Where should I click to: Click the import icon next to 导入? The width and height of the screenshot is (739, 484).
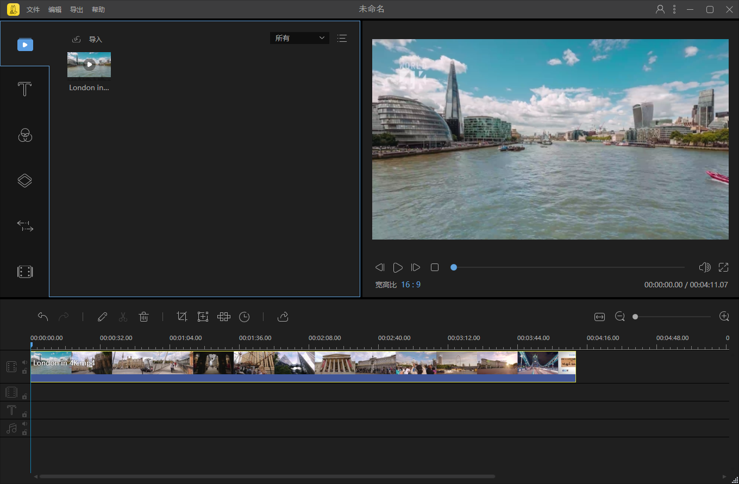77,39
